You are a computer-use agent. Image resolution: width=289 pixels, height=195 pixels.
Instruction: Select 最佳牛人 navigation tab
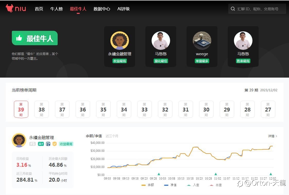(x=78, y=9)
